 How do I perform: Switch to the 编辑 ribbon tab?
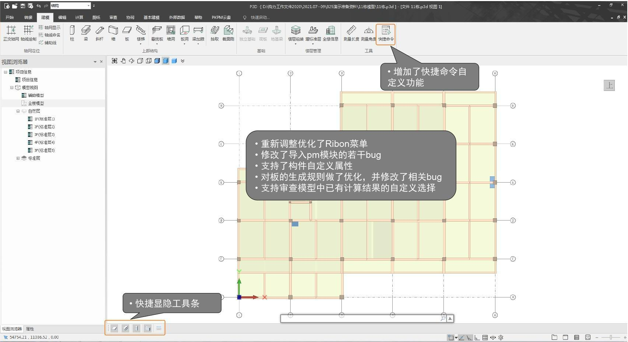click(x=62, y=17)
